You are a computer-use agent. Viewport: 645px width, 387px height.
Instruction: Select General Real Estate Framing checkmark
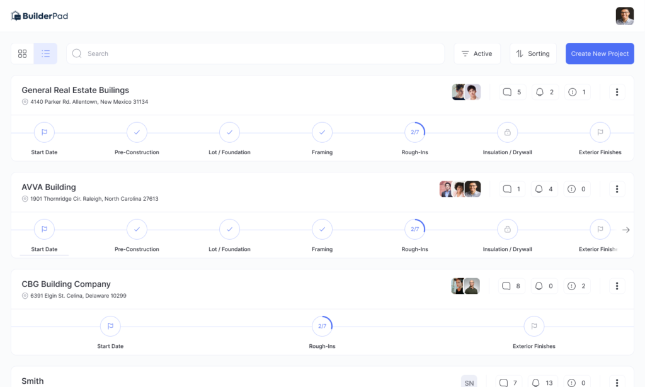pos(322,132)
